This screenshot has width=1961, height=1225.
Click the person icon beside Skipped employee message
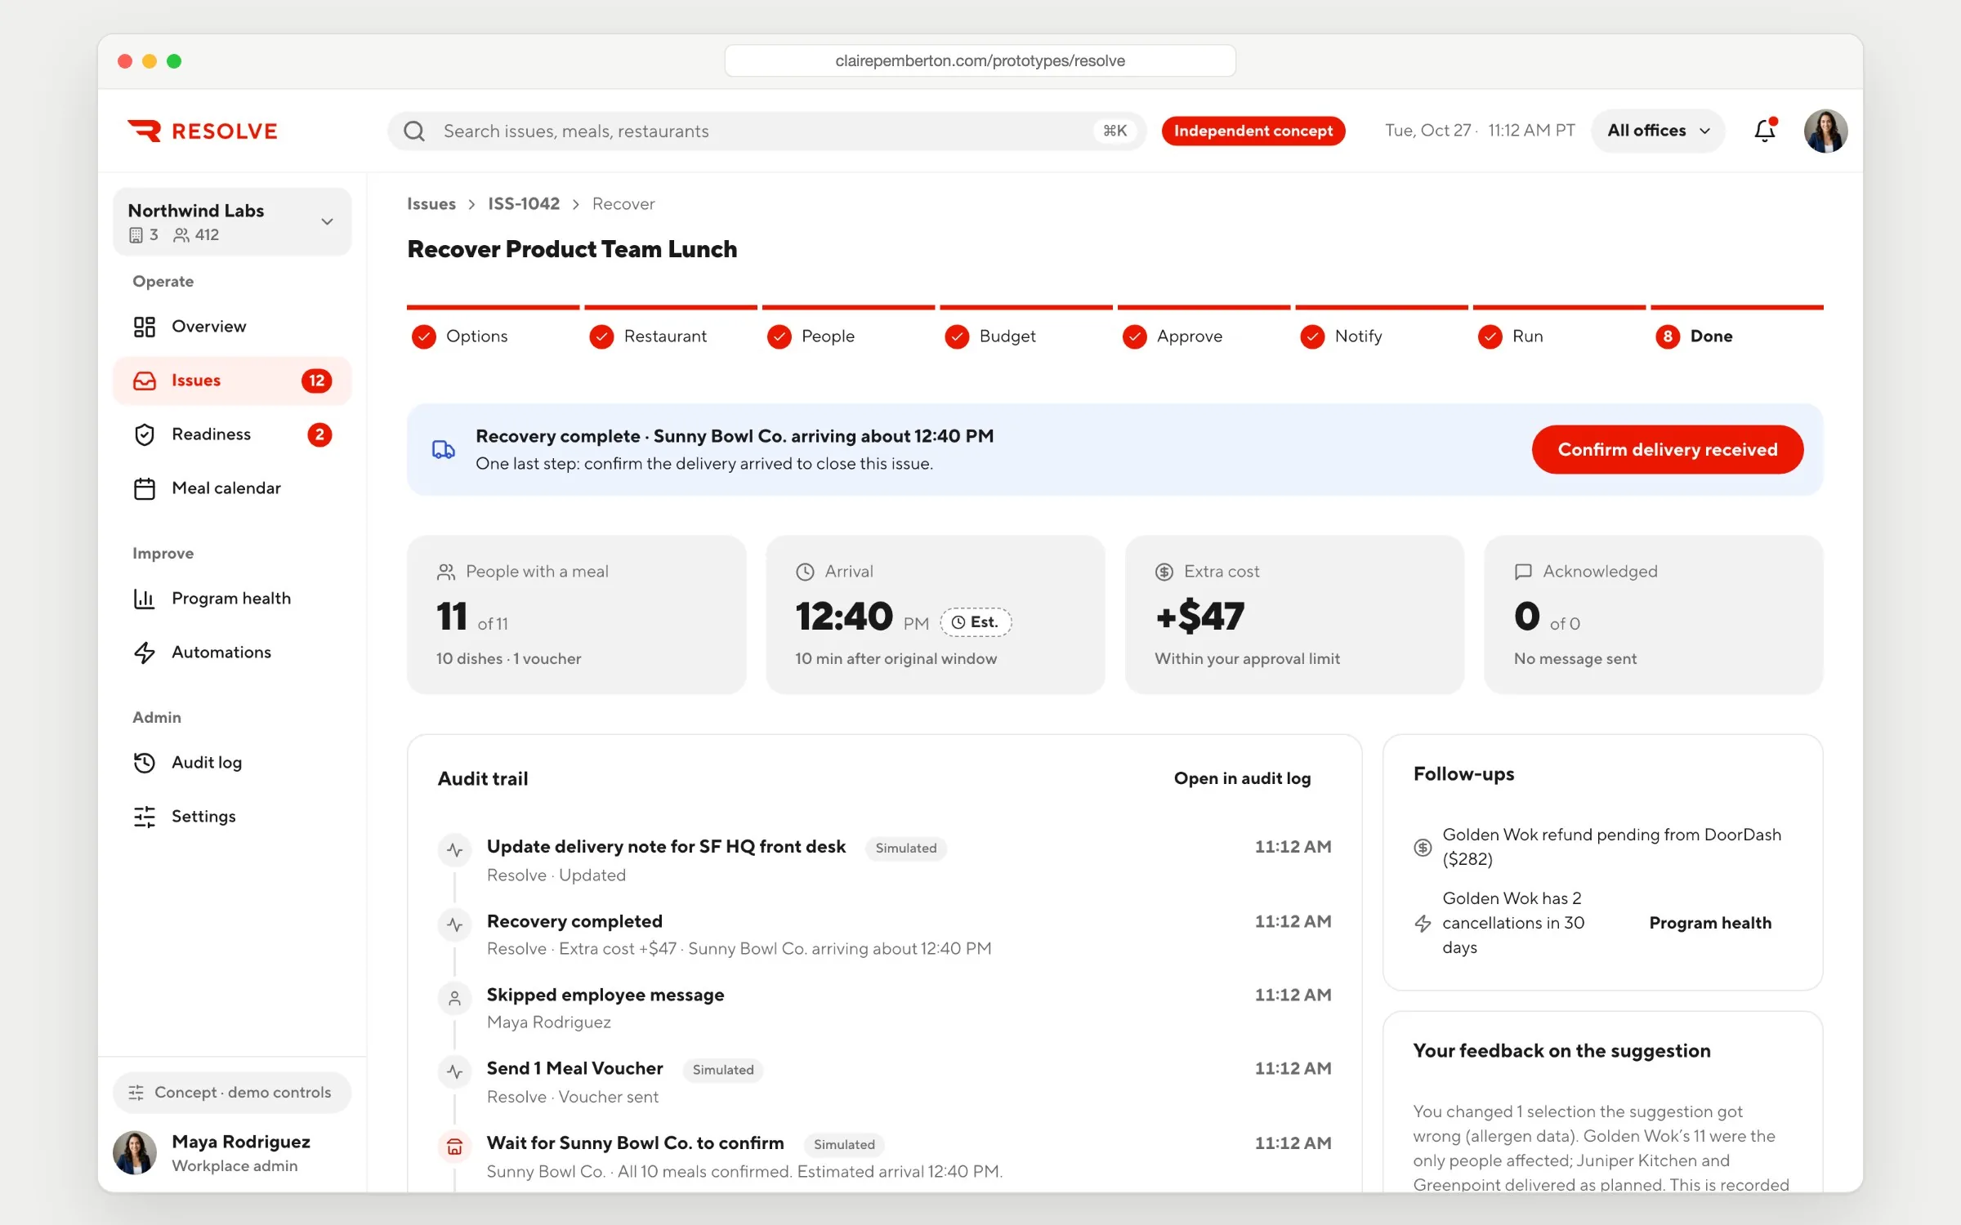tap(455, 998)
